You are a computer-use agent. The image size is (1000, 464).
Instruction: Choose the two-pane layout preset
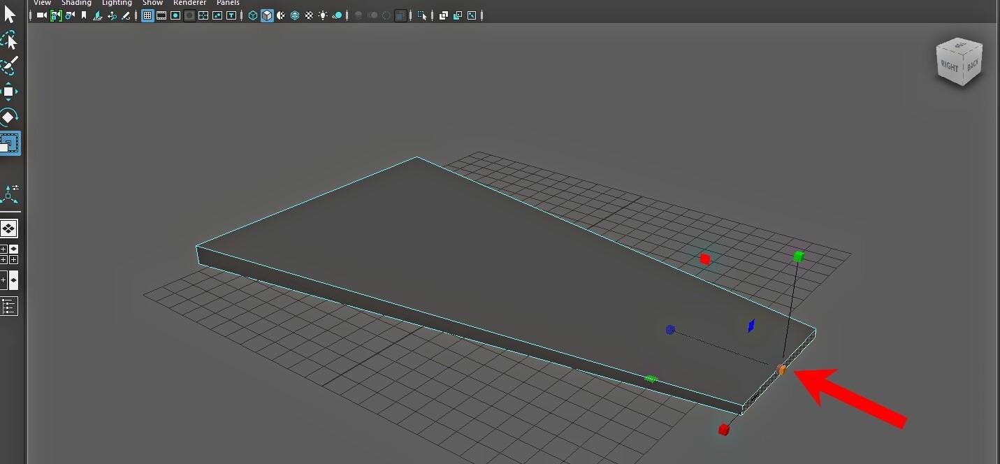[x=9, y=280]
